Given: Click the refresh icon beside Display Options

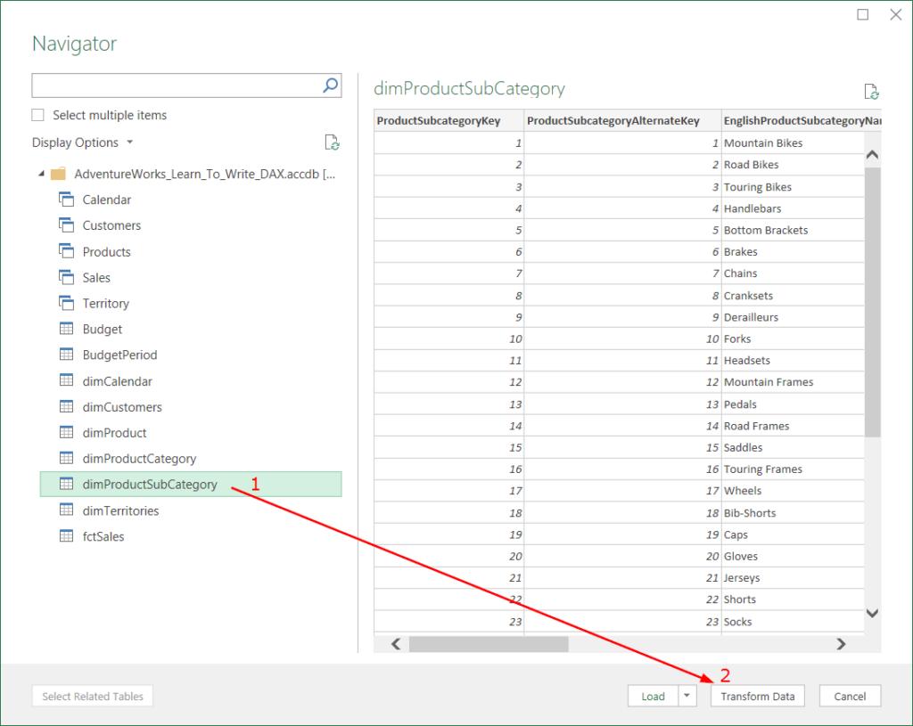Looking at the screenshot, I should click(332, 143).
